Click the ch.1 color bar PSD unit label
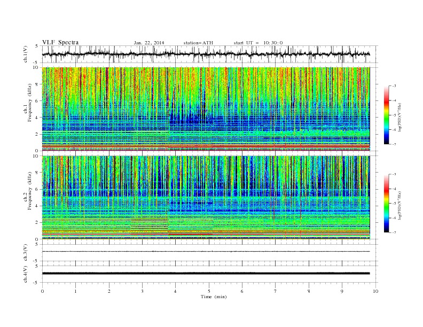 click(x=400, y=118)
